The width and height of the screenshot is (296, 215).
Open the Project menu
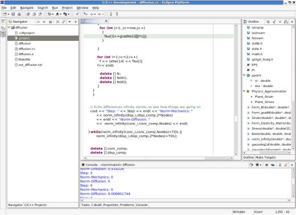click(67, 8)
